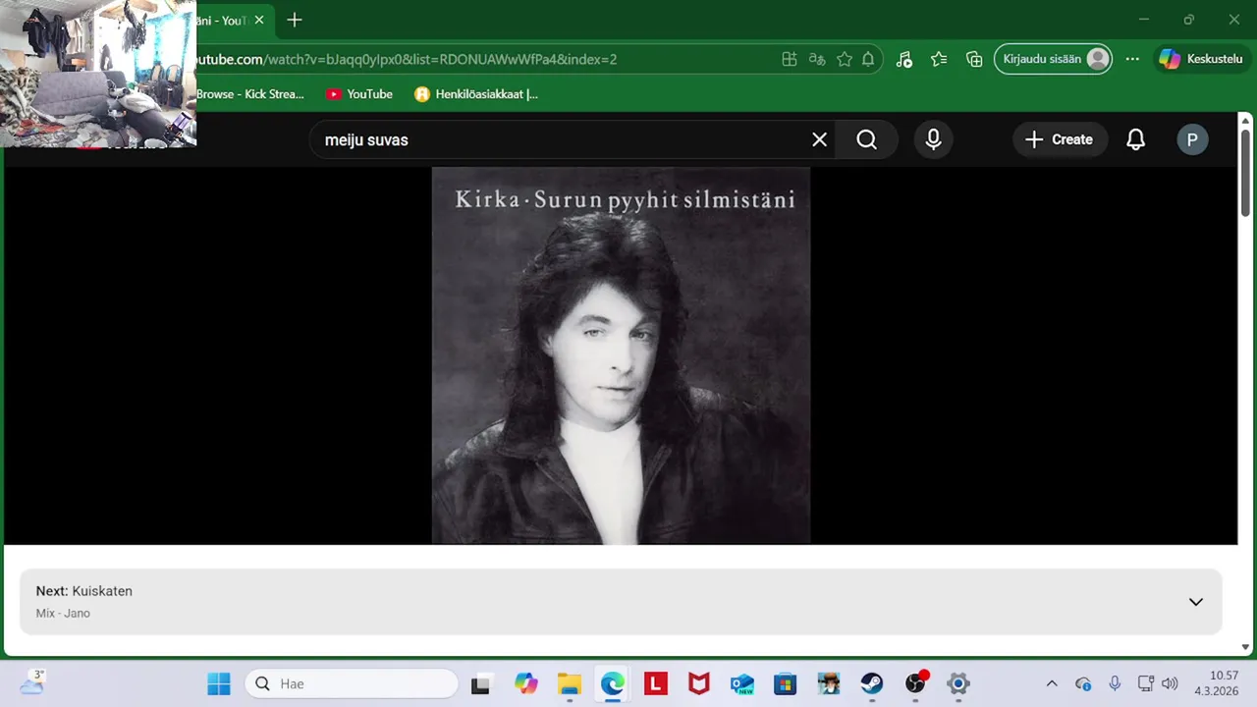Open Steam from the taskbar
Image resolution: width=1257 pixels, height=707 pixels.
tap(872, 684)
